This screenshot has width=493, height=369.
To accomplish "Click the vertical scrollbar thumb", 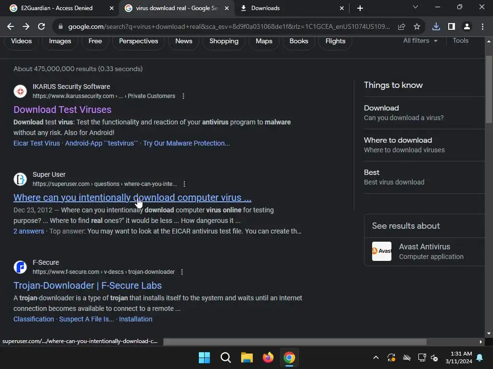I will tap(489, 89).
